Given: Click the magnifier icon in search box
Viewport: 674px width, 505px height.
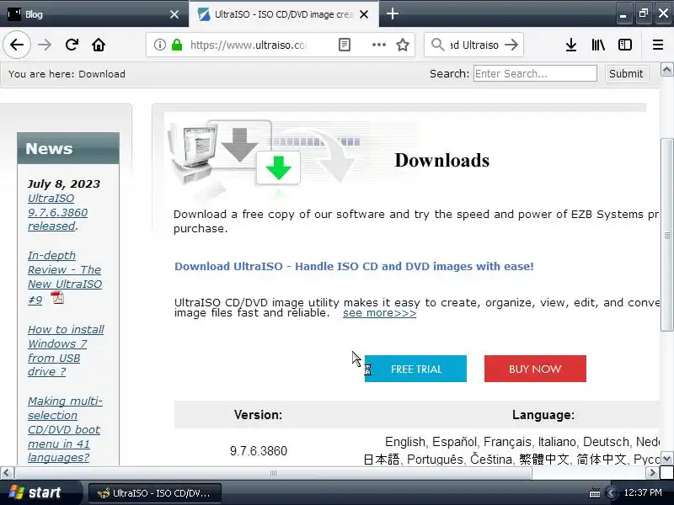Looking at the screenshot, I should pyautogui.click(x=437, y=45).
